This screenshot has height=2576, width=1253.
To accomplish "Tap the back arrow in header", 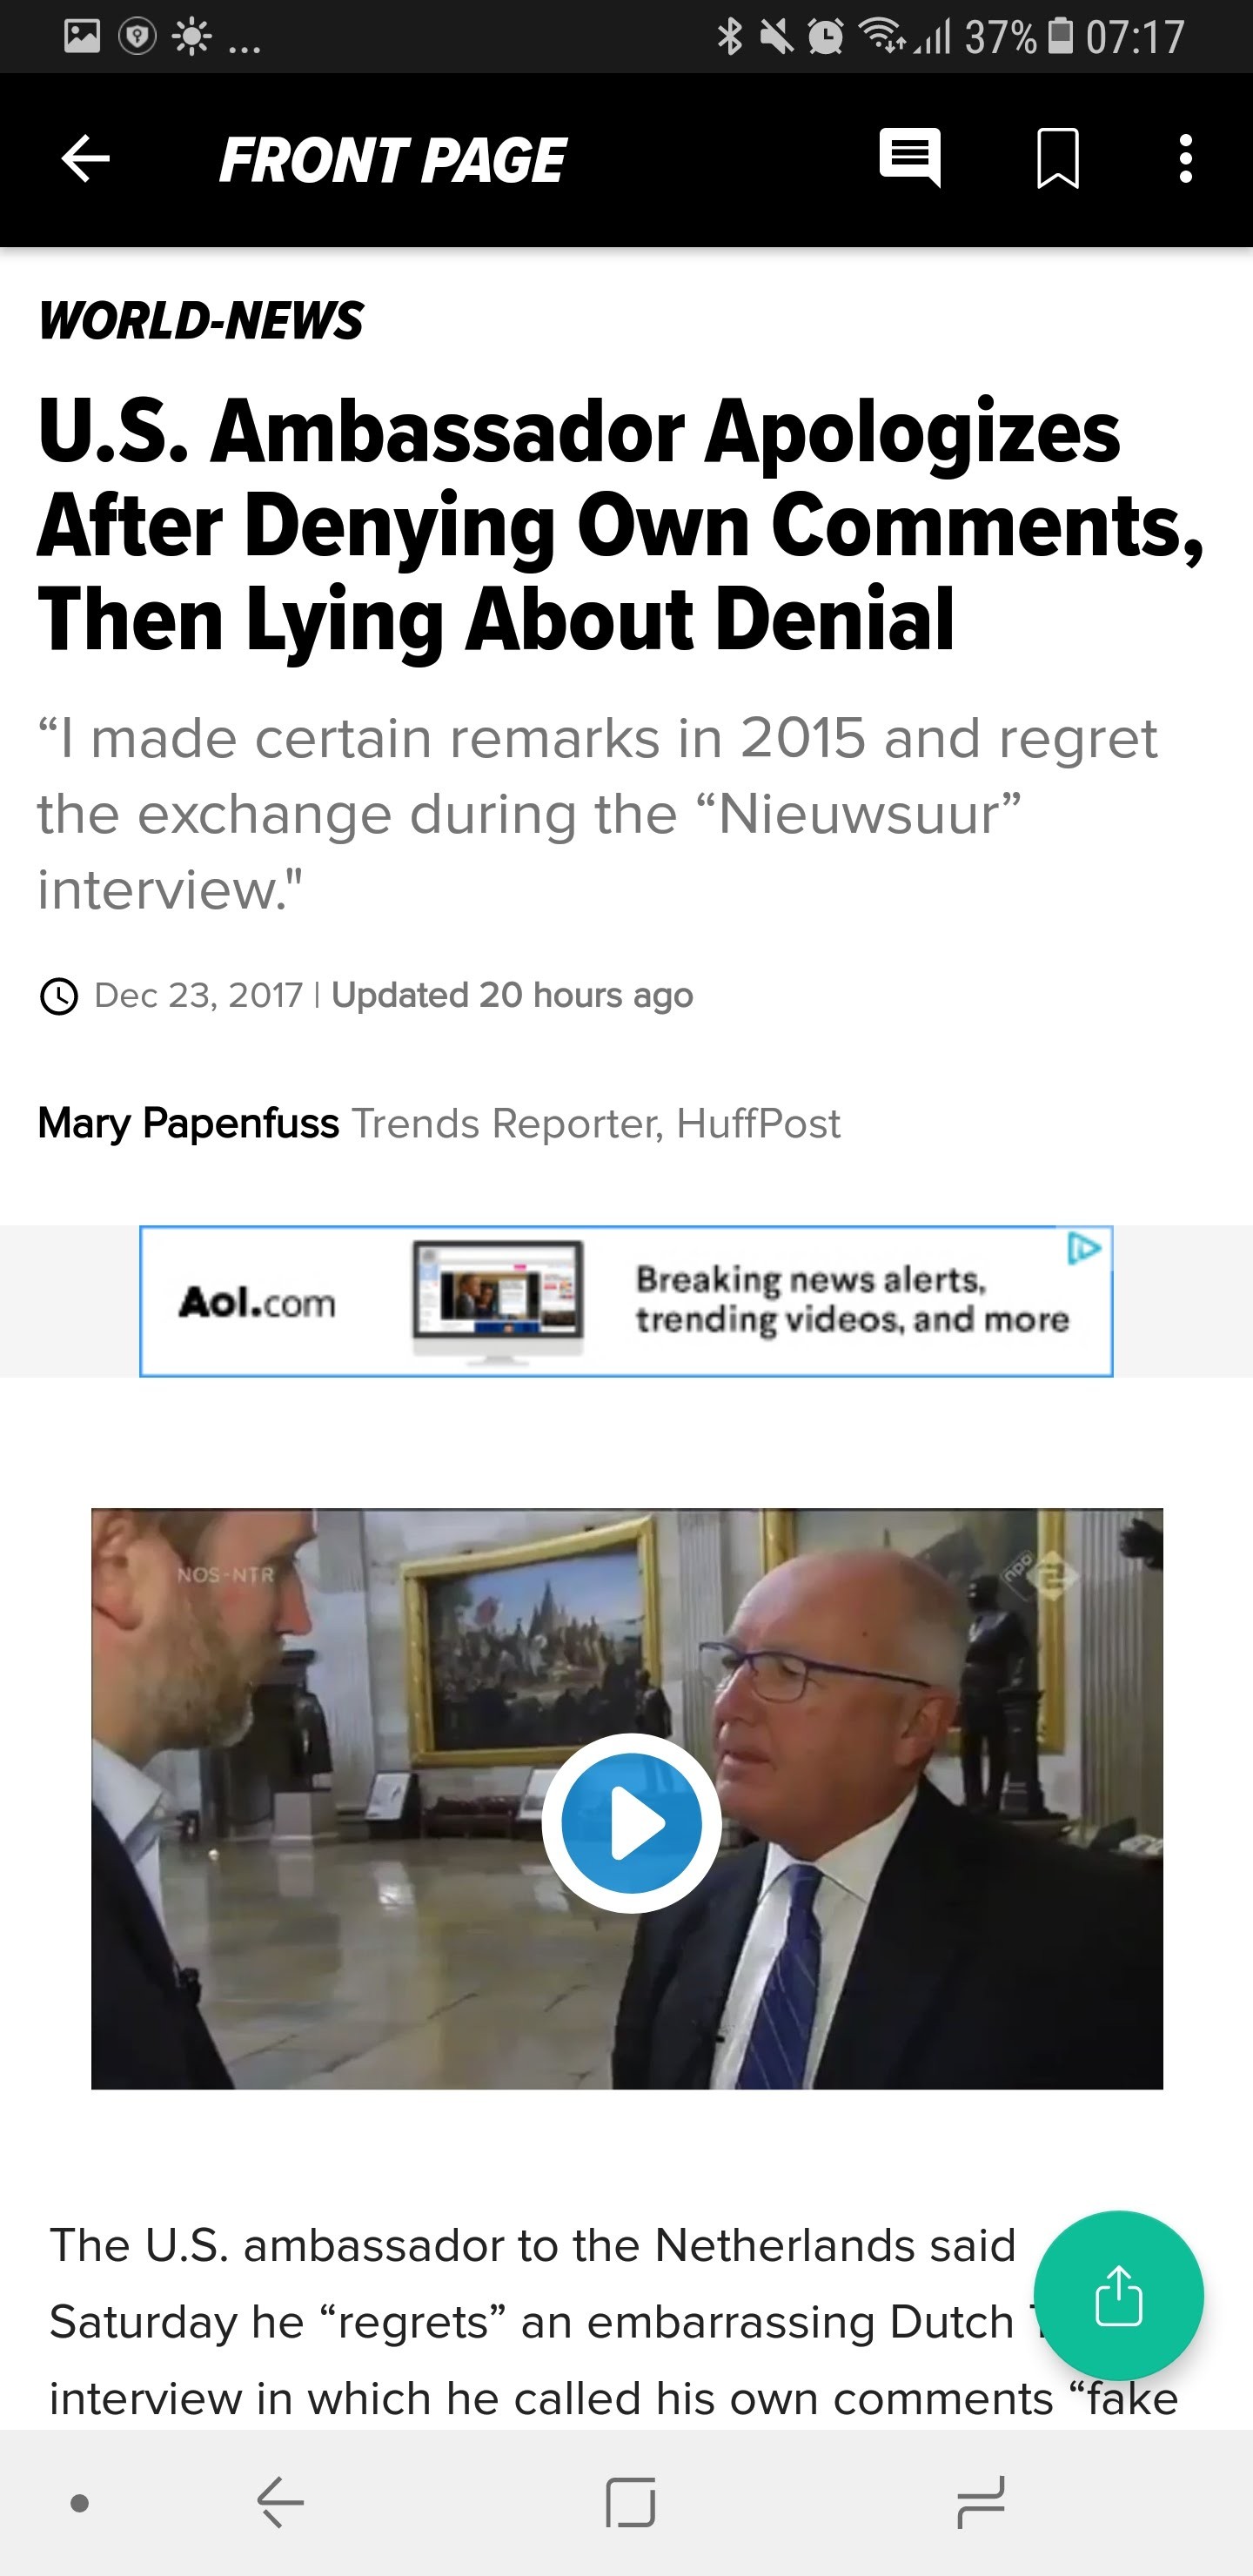I will (x=85, y=159).
